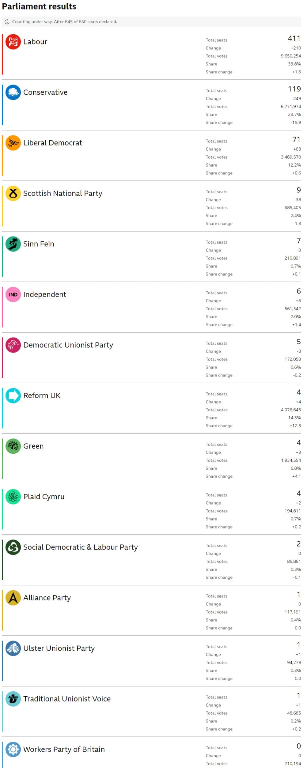The width and height of the screenshot is (307, 768).
Task: Select the Labour party name
Action: [35, 42]
